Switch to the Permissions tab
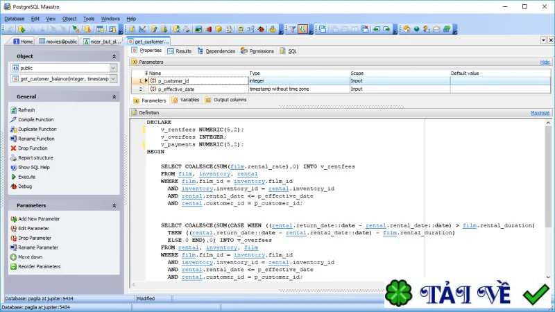This screenshot has height=312, width=555. (x=257, y=51)
